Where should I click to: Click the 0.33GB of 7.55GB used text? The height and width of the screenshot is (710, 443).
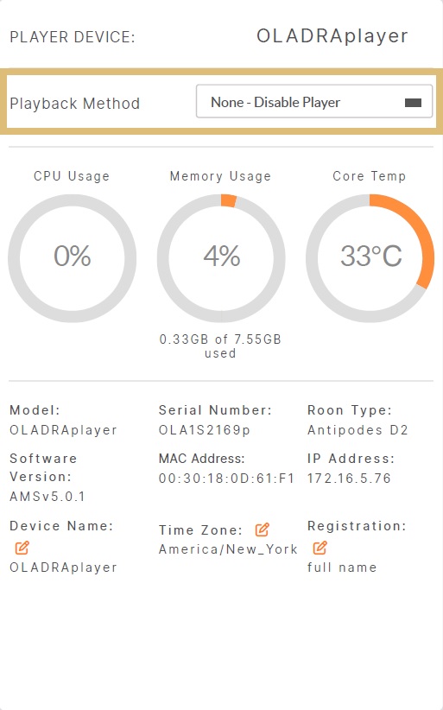tap(220, 346)
